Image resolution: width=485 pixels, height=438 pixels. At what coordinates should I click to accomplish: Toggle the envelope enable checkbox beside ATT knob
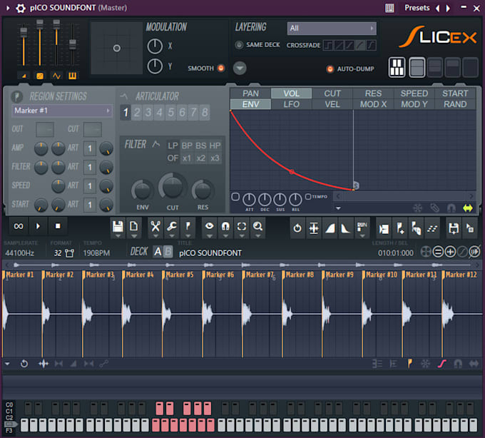[235, 197]
